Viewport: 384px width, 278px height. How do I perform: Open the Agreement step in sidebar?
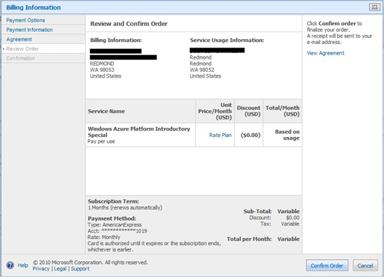point(19,39)
